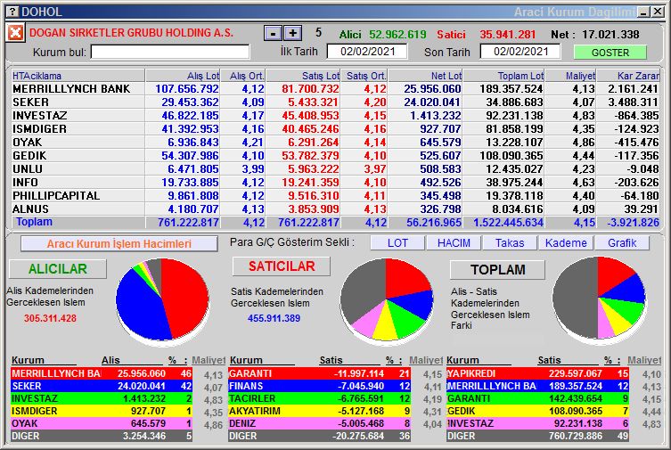The height and width of the screenshot is (450, 671).
Task: Increase the count with the plus button
Action: pyautogui.click(x=292, y=33)
